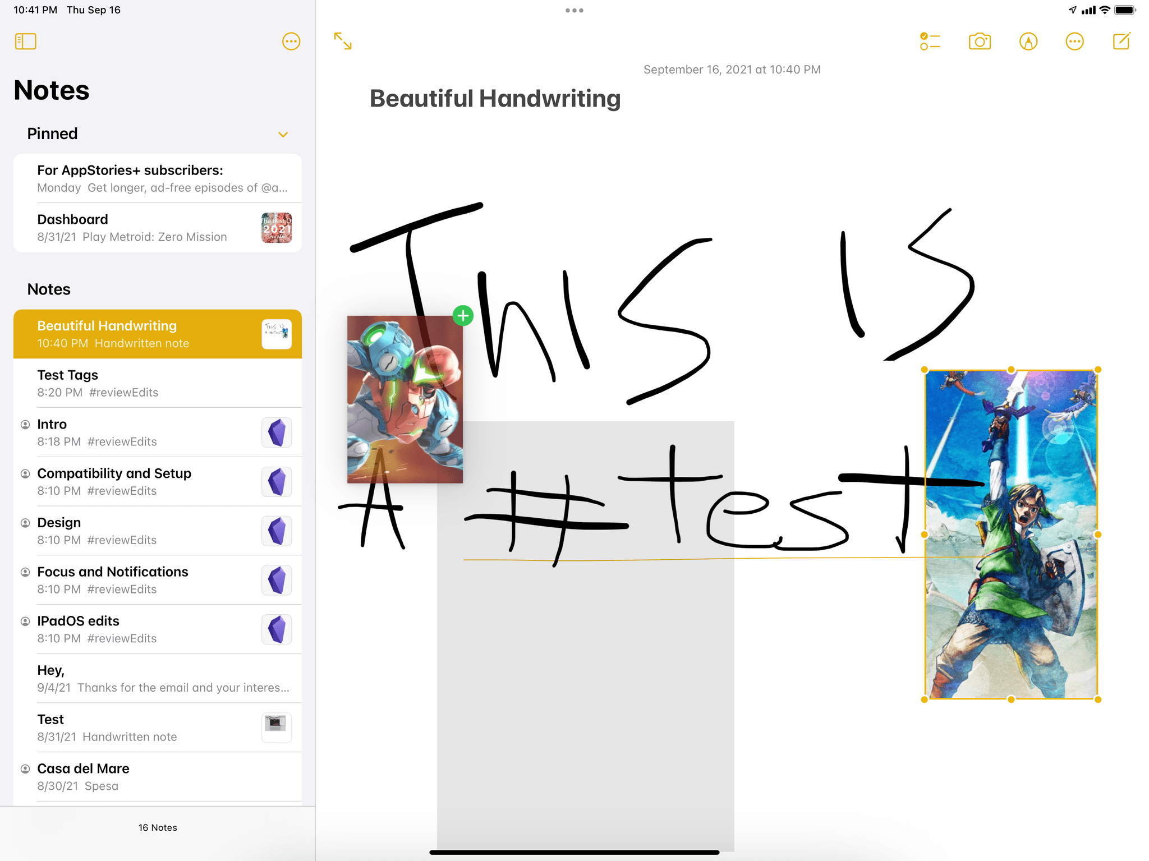Expand note to full screen
Screen dimensions: 1149x861
tap(343, 41)
